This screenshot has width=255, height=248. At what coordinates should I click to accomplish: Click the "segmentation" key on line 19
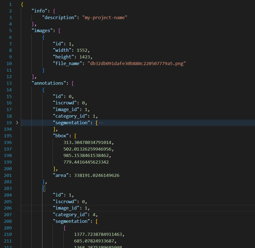click(71, 123)
